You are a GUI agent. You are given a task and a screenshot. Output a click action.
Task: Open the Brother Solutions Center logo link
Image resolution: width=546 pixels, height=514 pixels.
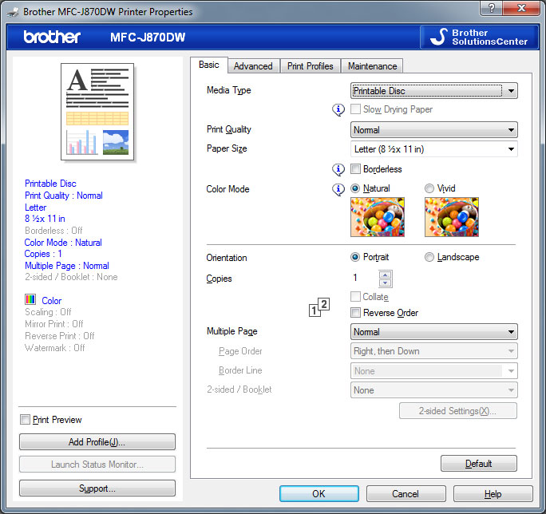pyautogui.click(x=479, y=37)
